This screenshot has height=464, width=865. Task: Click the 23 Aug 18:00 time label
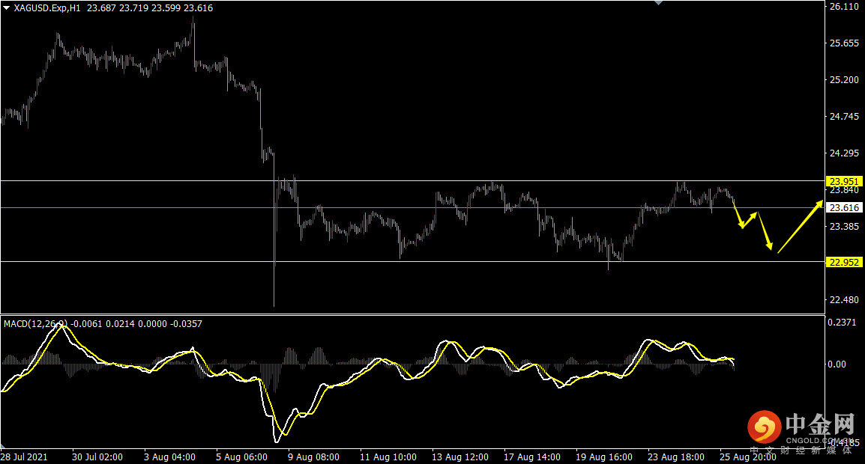coord(676,457)
